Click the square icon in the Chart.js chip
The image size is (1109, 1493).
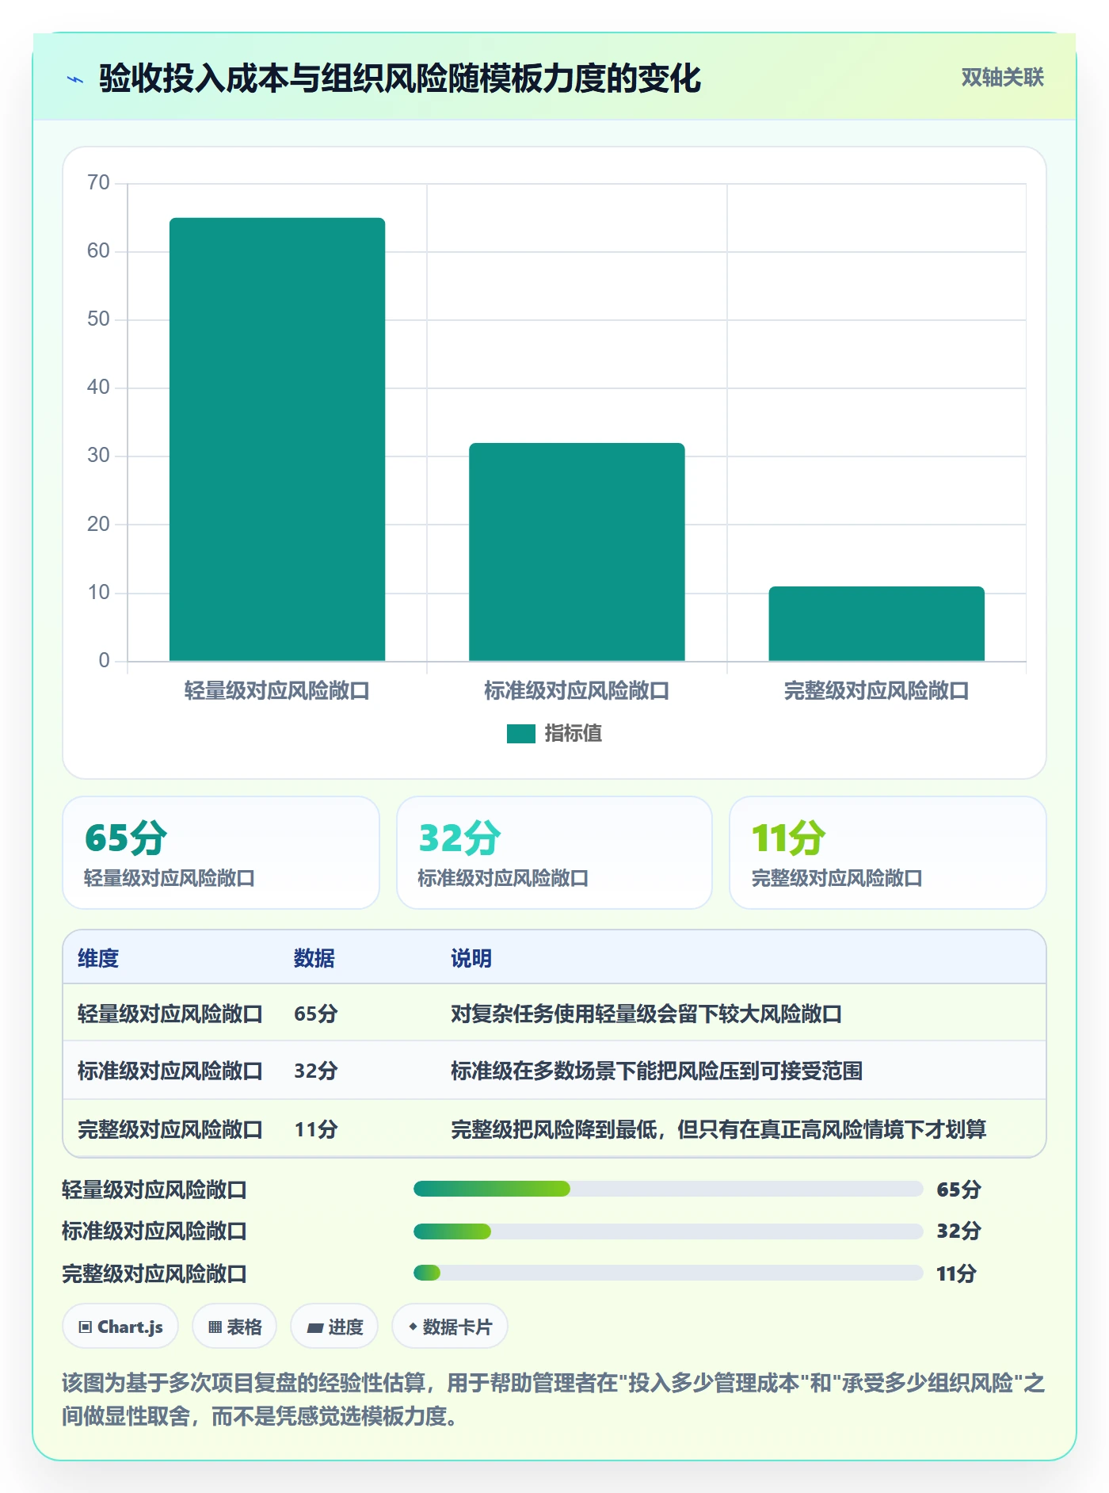coord(86,1327)
